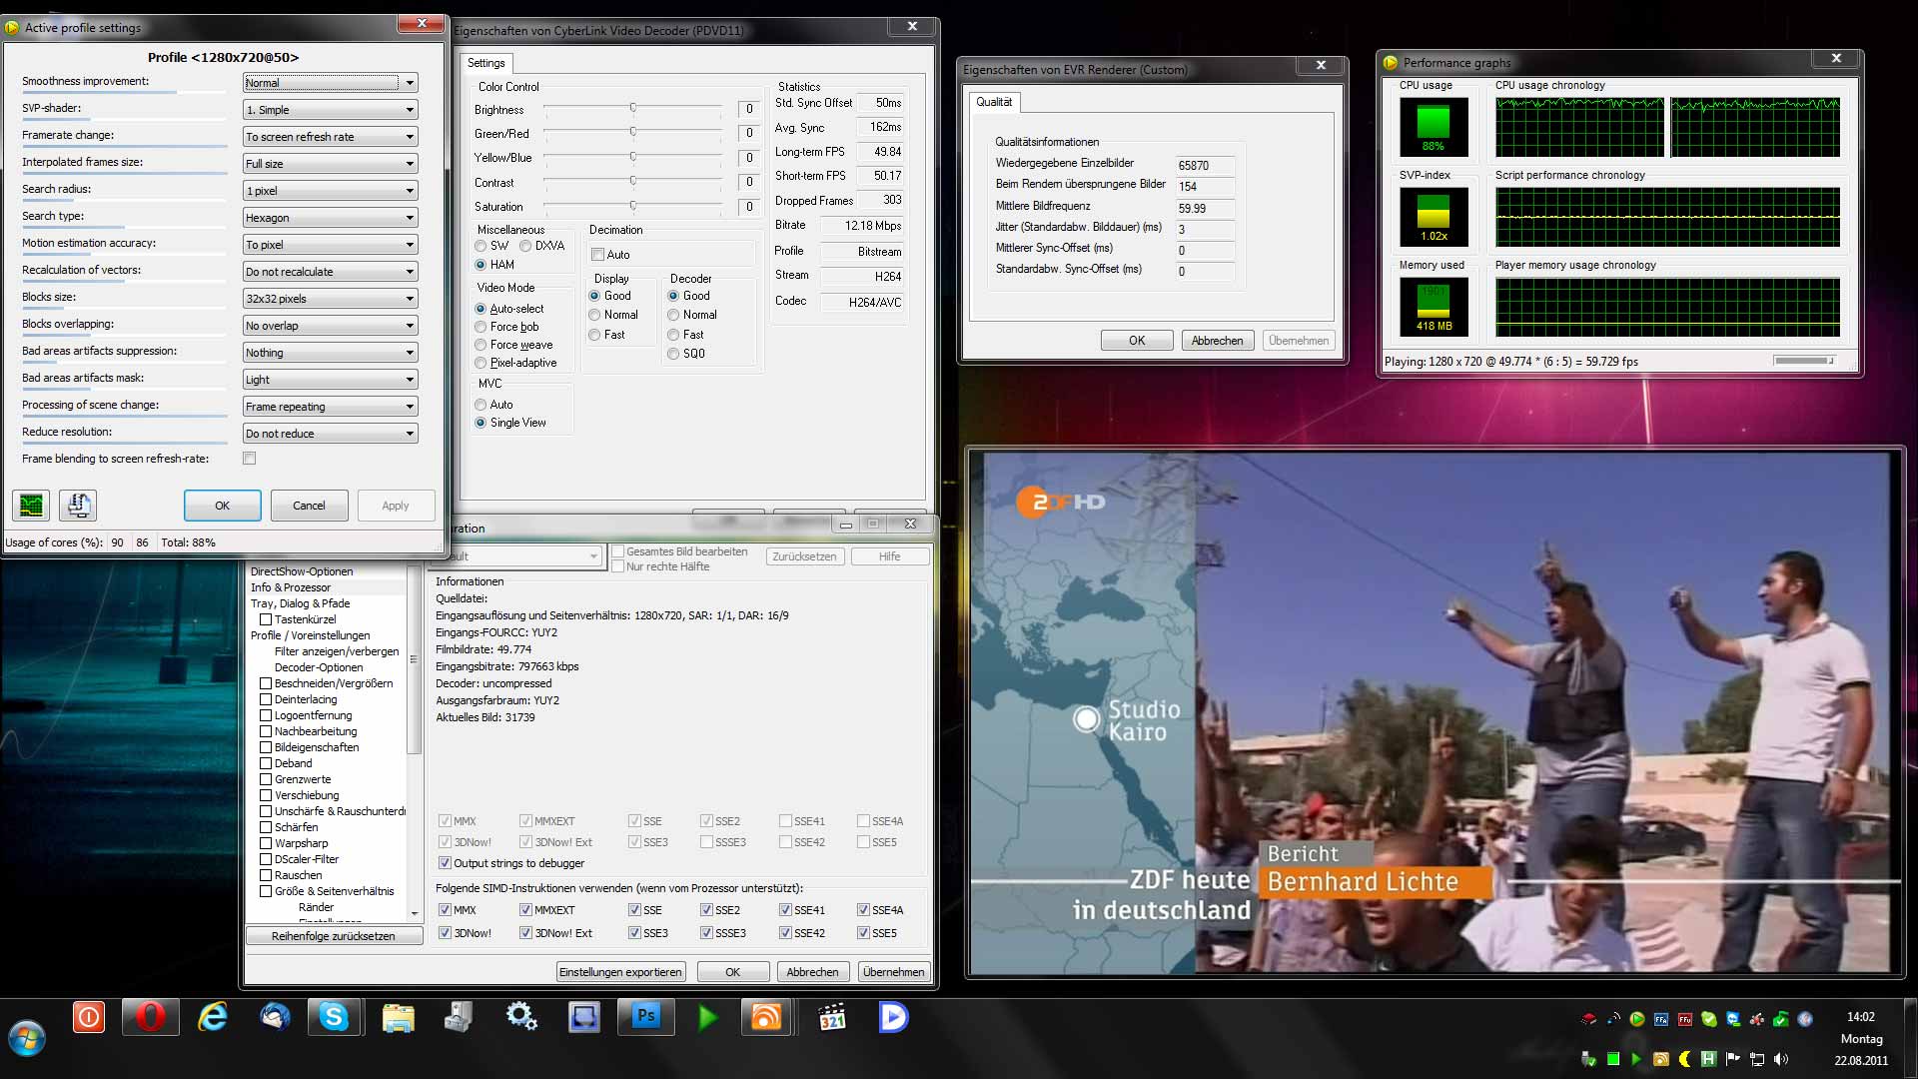Click the profile save/export icon next to the graph icon
The width and height of the screenshot is (1918, 1079).
point(78,506)
